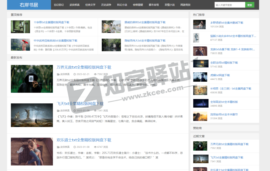Viewport: 270px width, 171px height.
Task: Click the 中华武将召唤系统 thumbnail image
Action: 20,45
